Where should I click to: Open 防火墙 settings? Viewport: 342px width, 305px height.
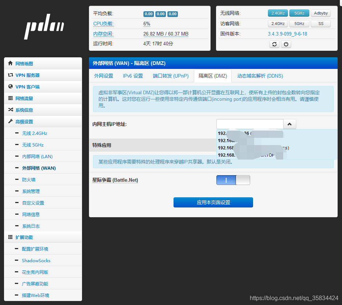coord(43,180)
